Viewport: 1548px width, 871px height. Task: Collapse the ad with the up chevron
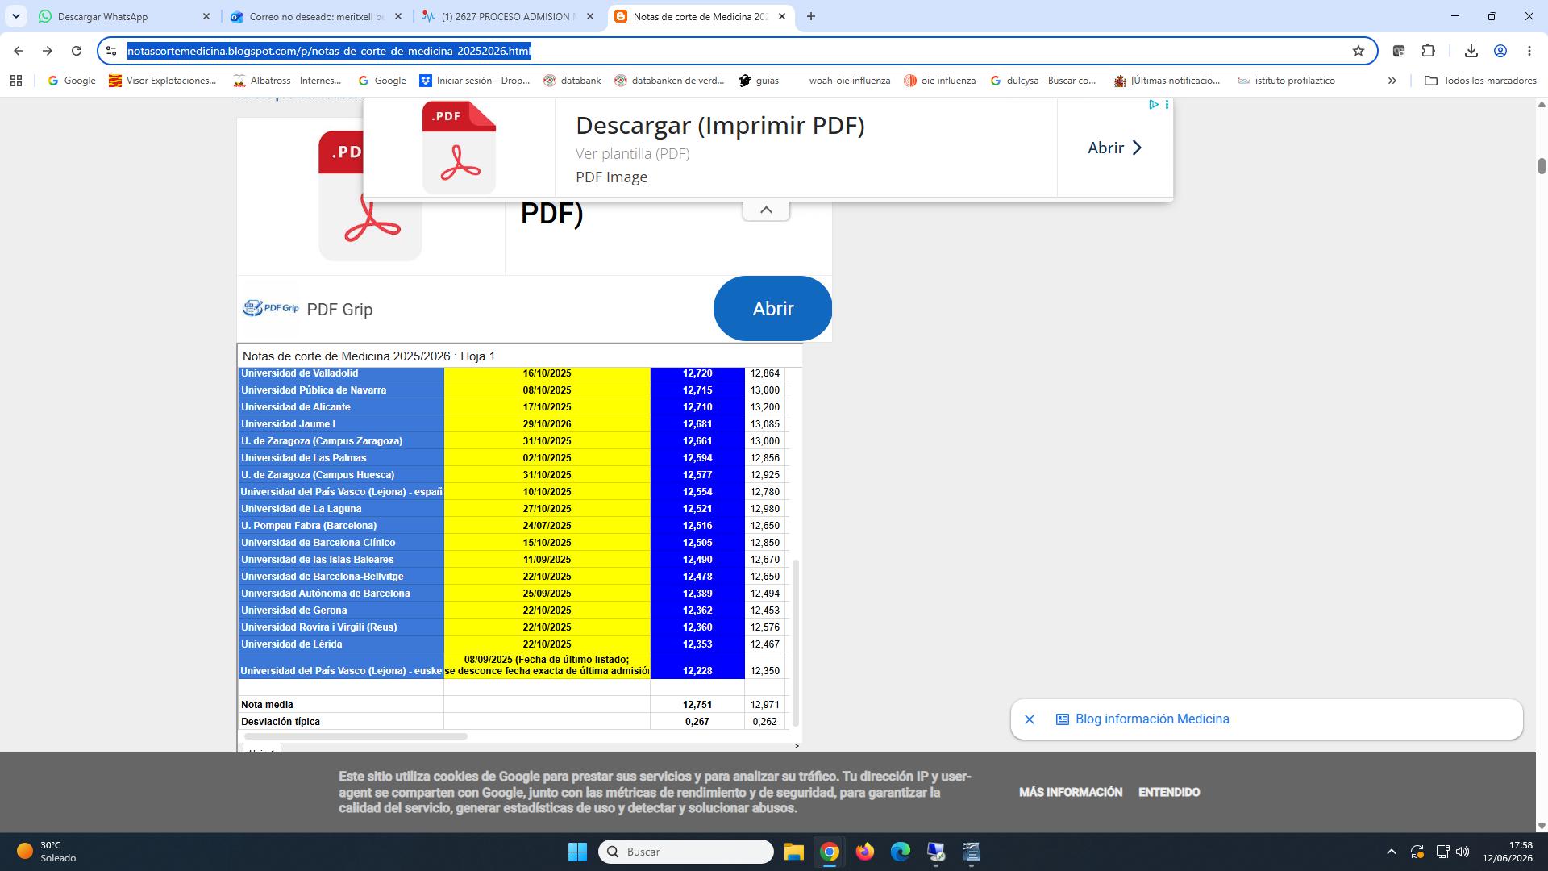766,210
